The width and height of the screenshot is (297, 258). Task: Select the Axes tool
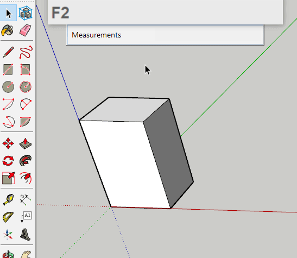(x=8, y=234)
